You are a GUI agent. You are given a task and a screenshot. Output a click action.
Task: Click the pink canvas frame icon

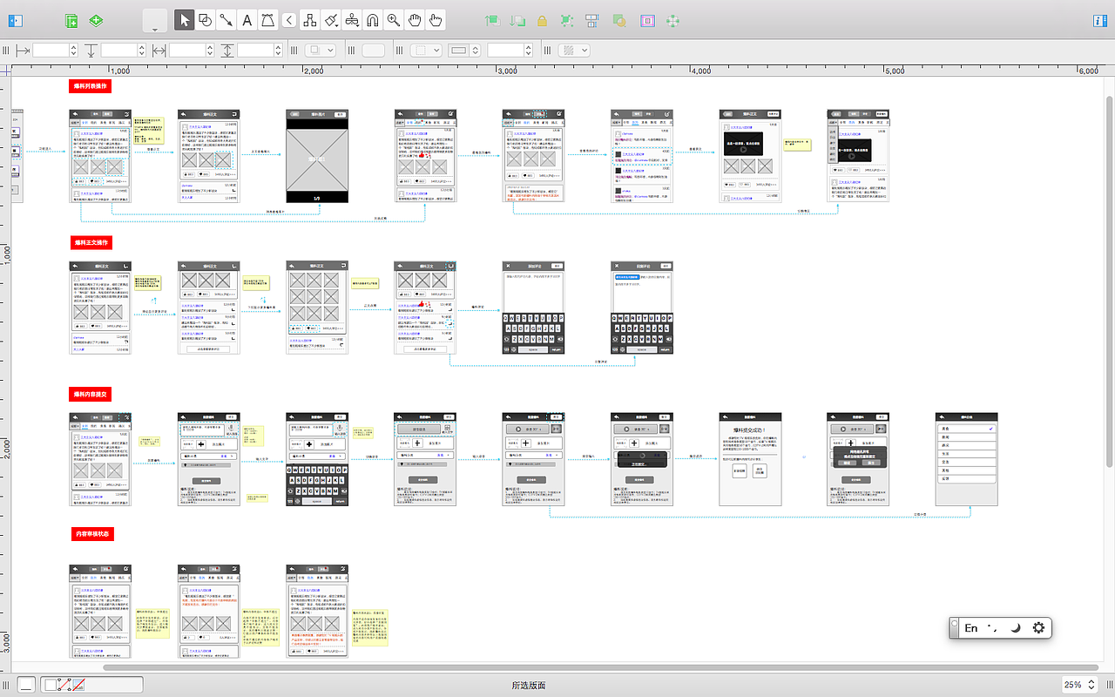coord(647,20)
